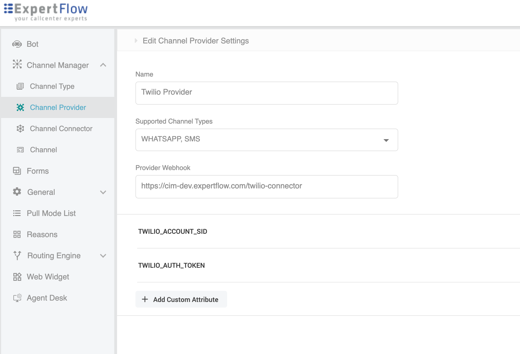Collapse the Channel Manager chevron
This screenshot has height=354, width=520.
(x=103, y=65)
